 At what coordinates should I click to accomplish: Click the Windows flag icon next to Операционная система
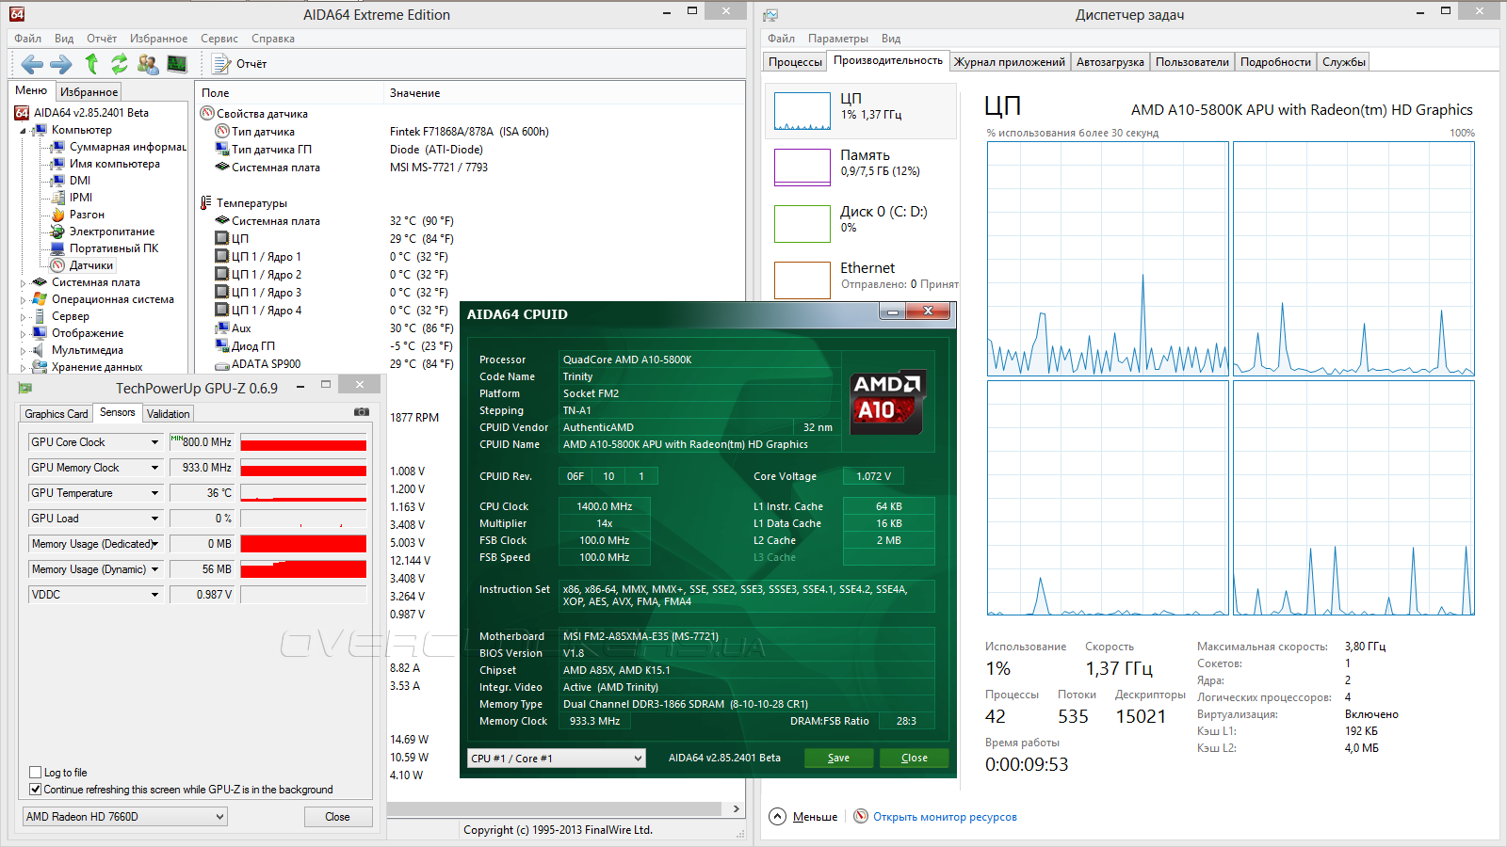pyautogui.click(x=40, y=299)
